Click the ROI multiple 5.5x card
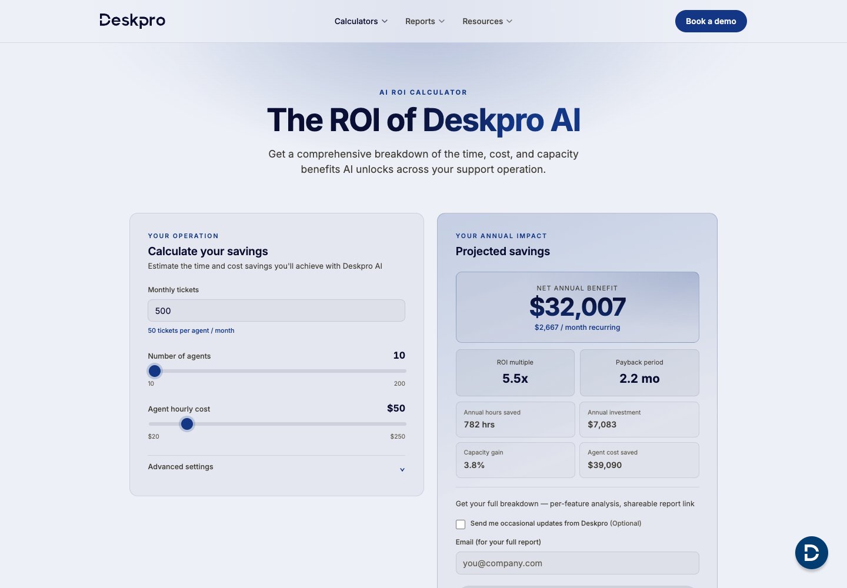847x588 pixels. coord(515,373)
